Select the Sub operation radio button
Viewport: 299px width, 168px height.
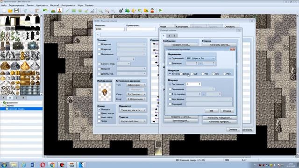click(192, 74)
